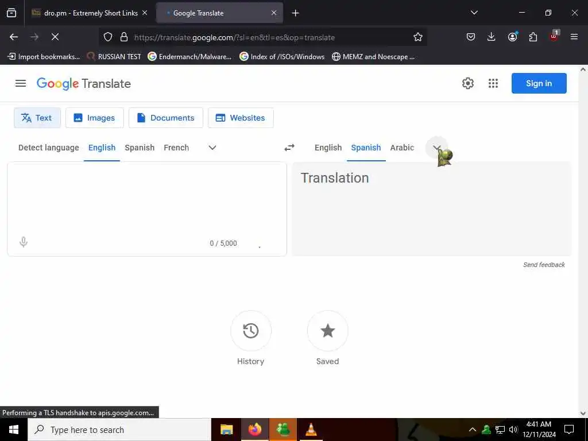Open the Firefox application menu
Image resolution: width=588 pixels, height=441 pixels.
pyautogui.click(x=574, y=37)
